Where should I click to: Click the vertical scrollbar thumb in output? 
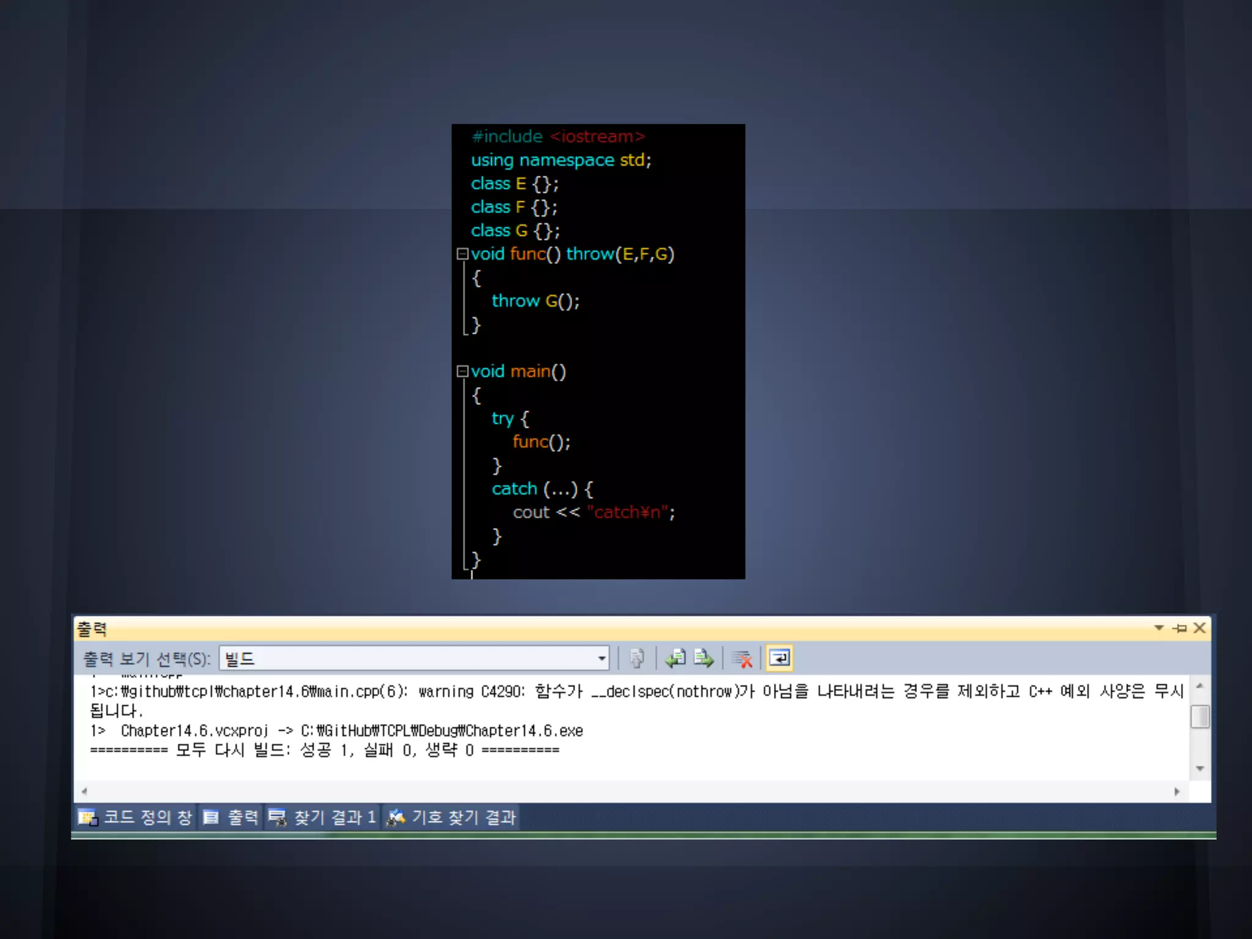[1200, 716]
